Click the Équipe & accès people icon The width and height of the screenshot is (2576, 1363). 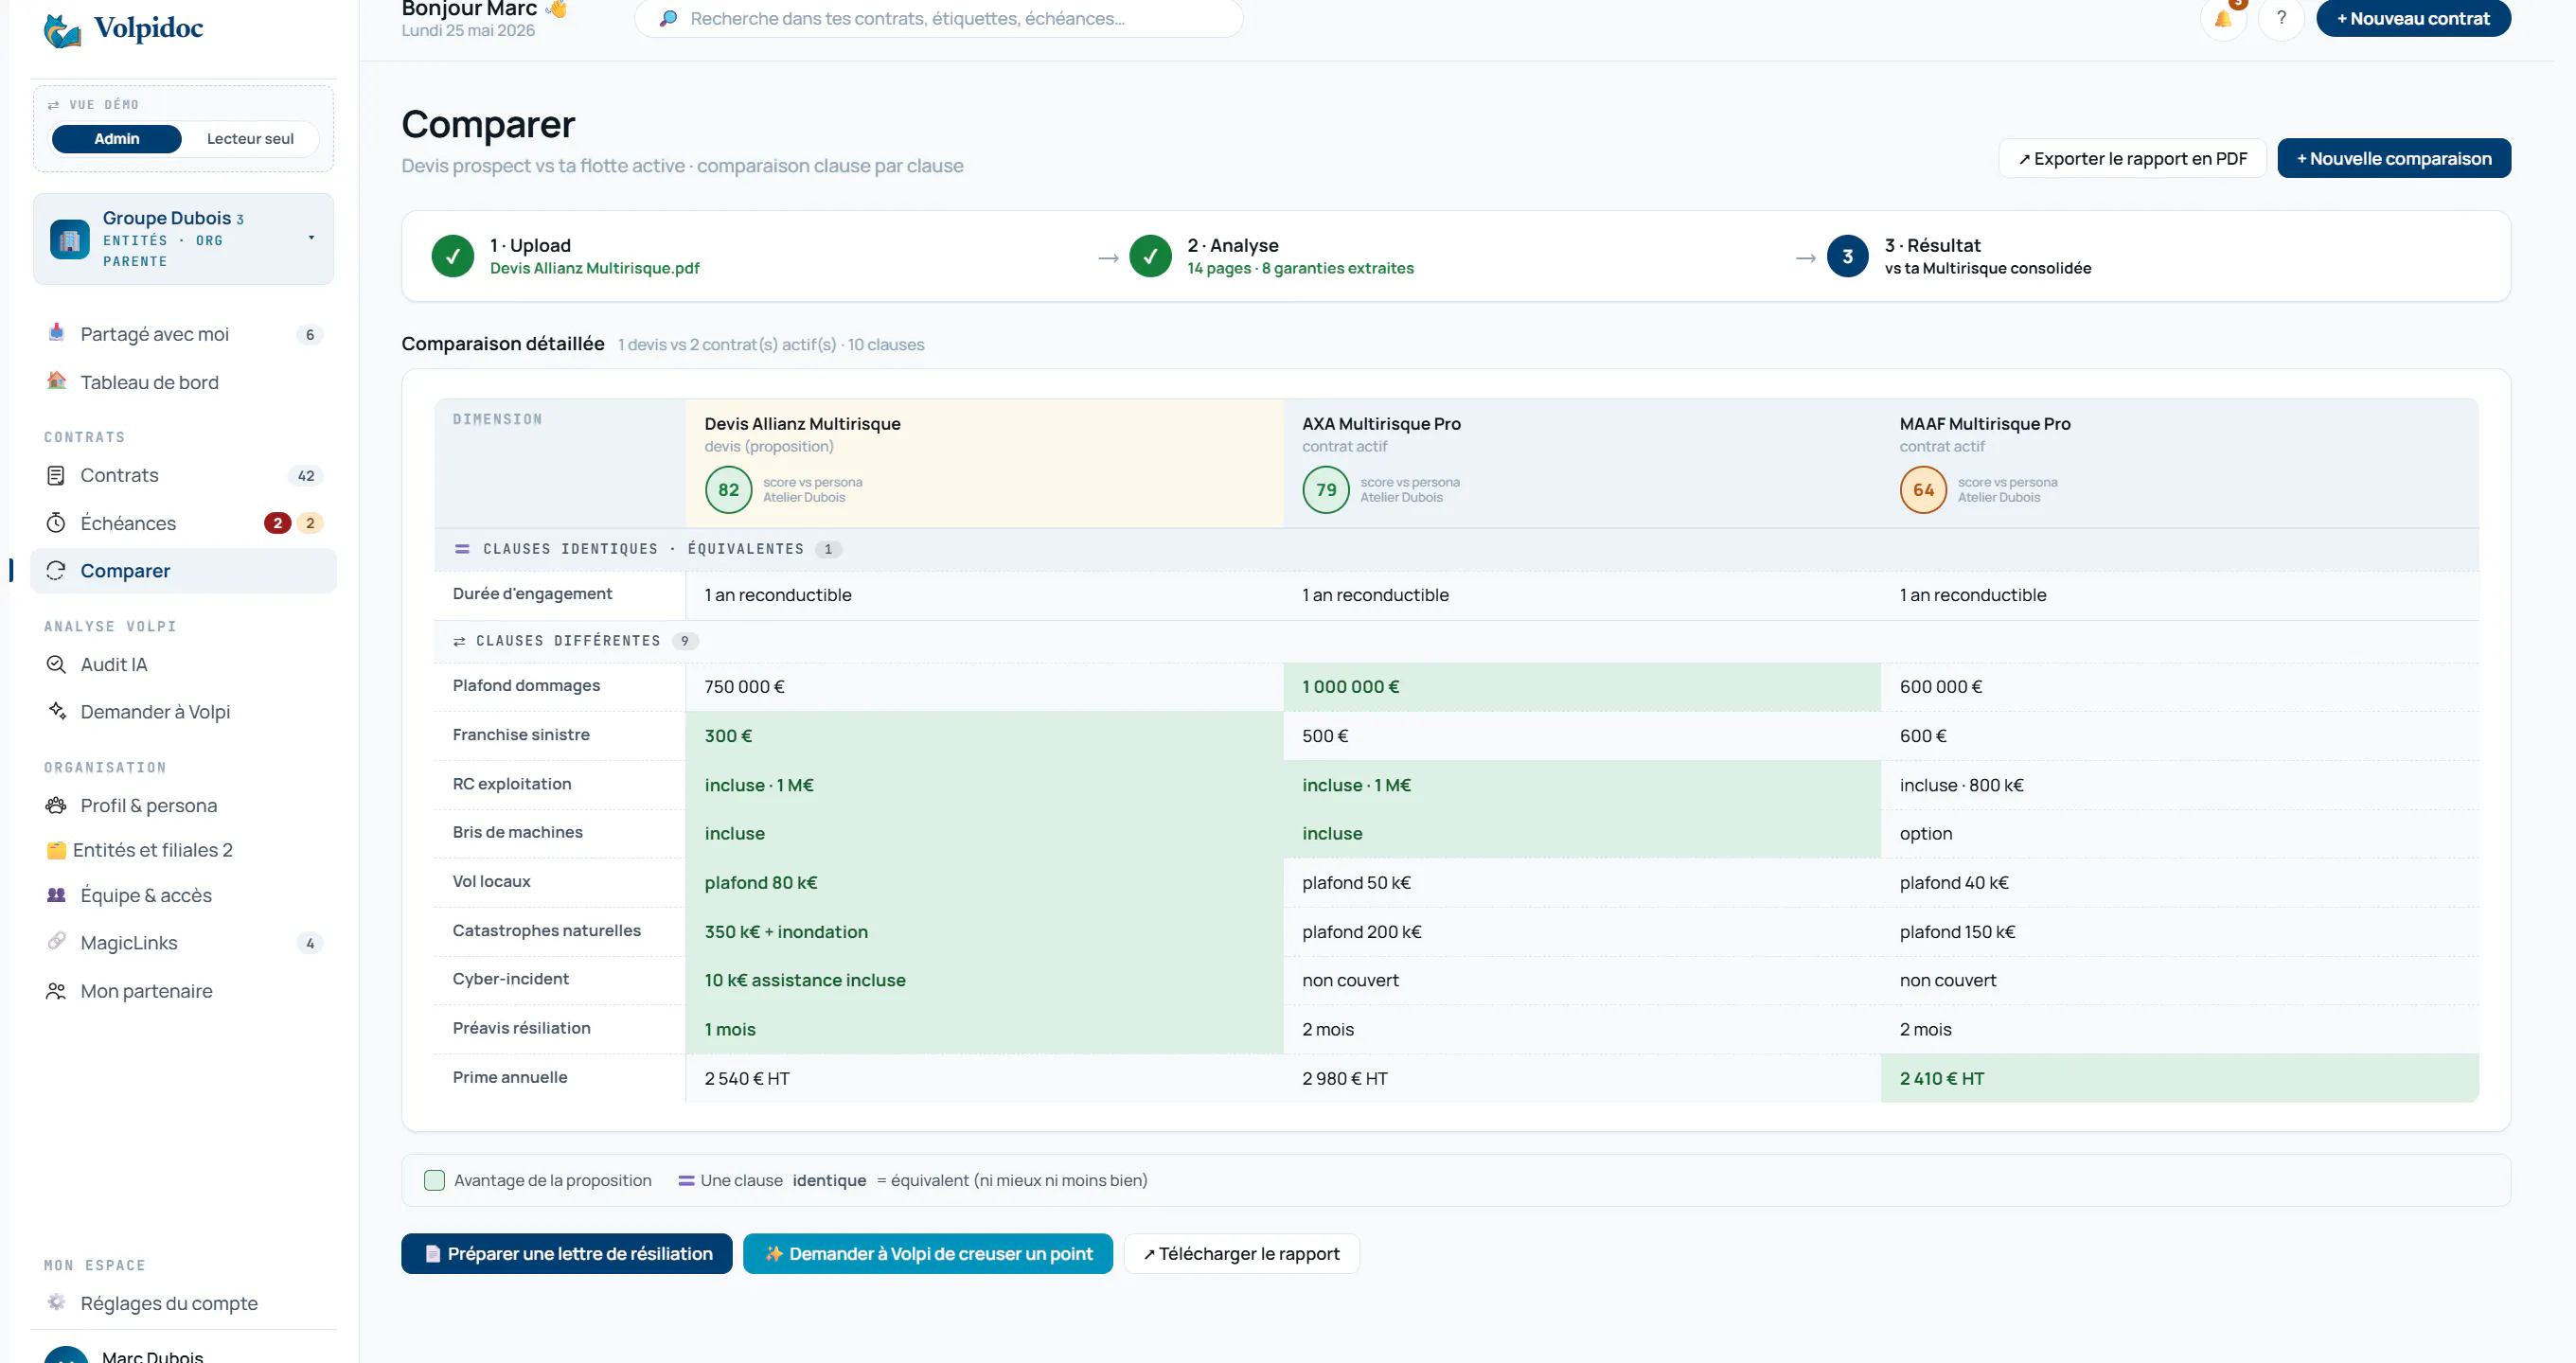56,895
